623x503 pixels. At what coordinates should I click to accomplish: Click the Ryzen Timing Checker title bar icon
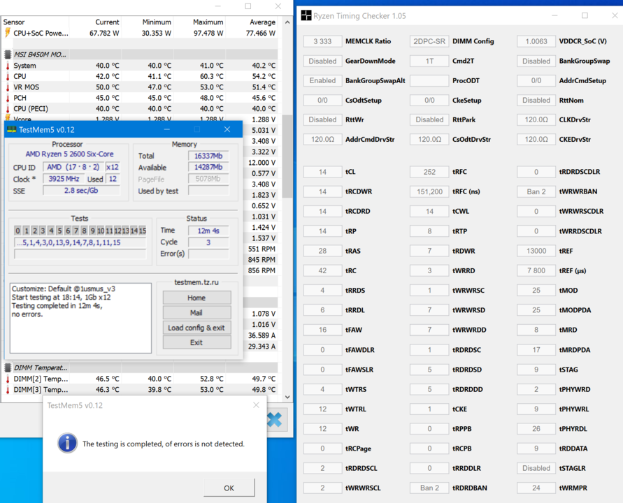(x=306, y=16)
